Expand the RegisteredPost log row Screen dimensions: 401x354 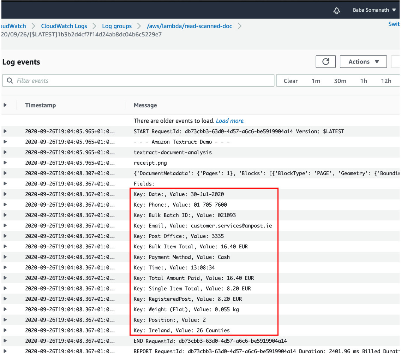(5, 299)
